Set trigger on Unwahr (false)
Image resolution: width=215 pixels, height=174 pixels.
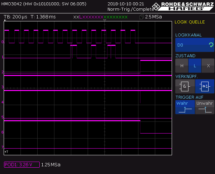205,107
